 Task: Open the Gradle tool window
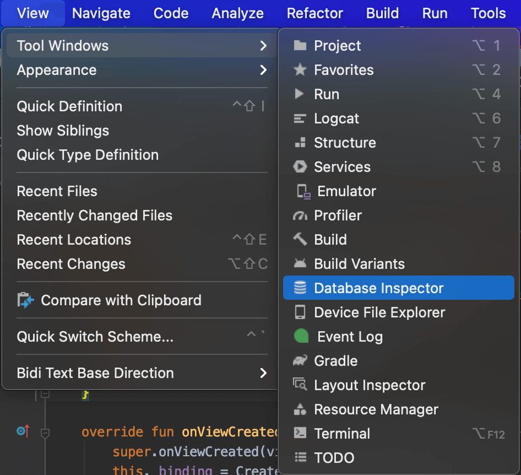[x=399, y=361]
